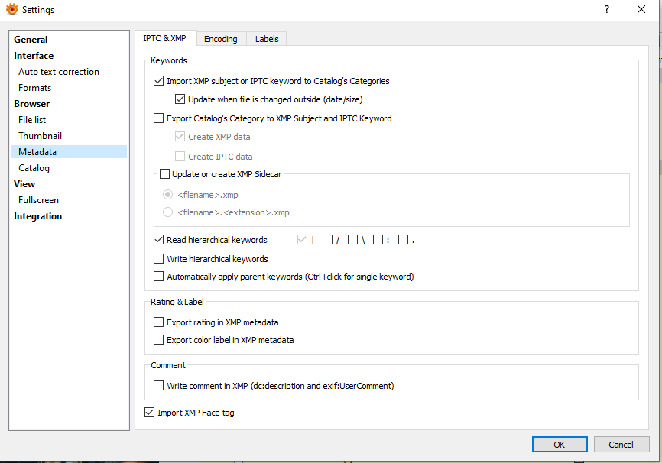Click the XnView app icon in title bar
662x463 pixels.
coord(12,10)
